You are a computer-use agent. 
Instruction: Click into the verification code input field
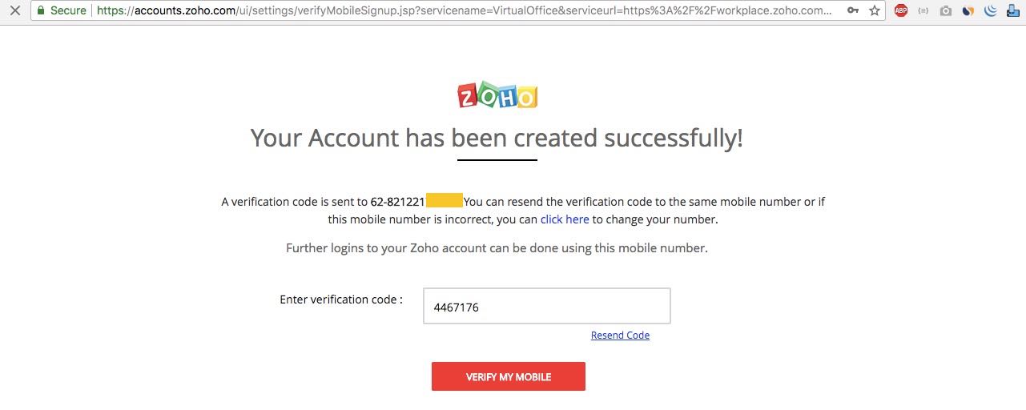[x=546, y=307]
